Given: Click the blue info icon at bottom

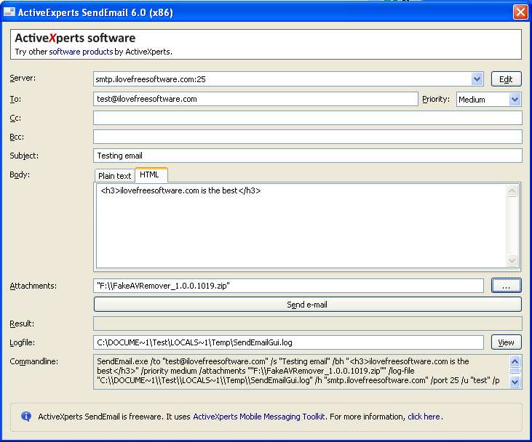Looking at the screenshot, I should coord(26,417).
